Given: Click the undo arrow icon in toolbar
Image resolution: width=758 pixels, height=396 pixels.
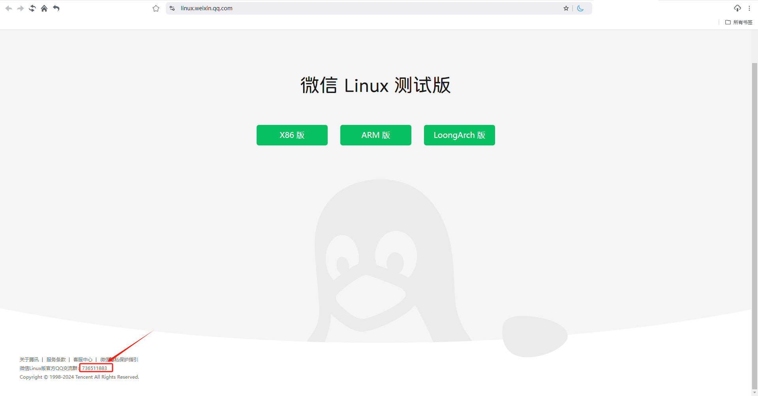Looking at the screenshot, I should (56, 8).
